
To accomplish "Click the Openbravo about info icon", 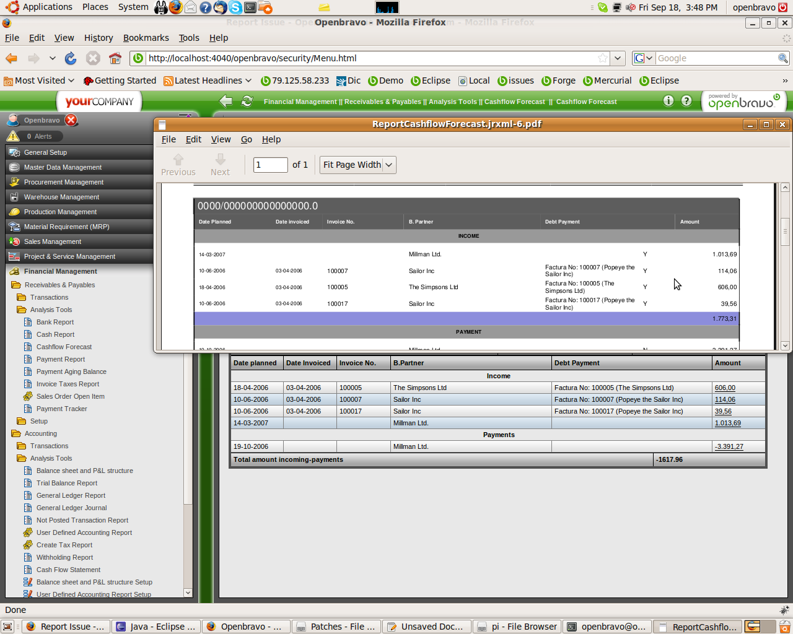I will [668, 101].
